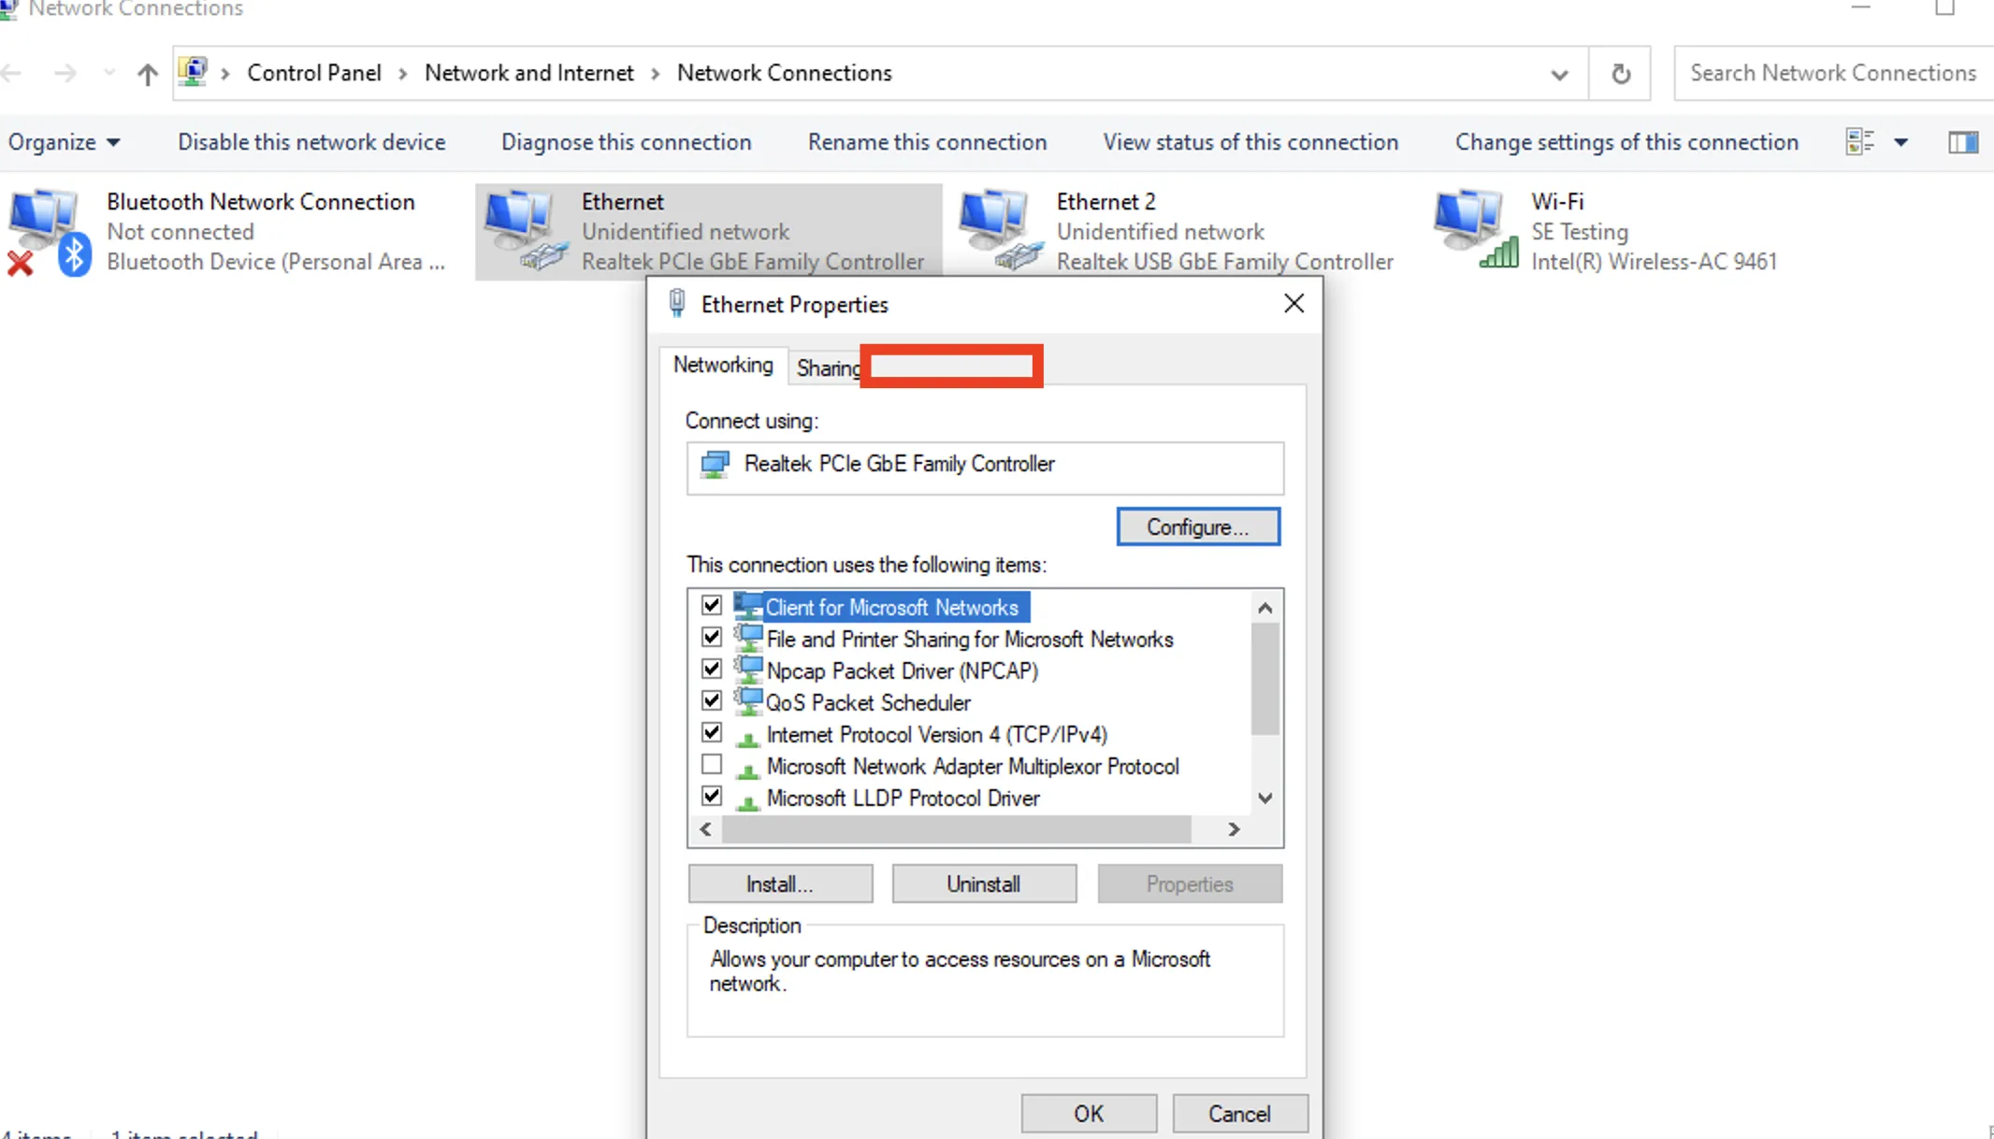The height and width of the screenshot is (1139, 1994).
Task: Uncheck File and Printer Sharing checkbox
Action: (x=712, y=638)
